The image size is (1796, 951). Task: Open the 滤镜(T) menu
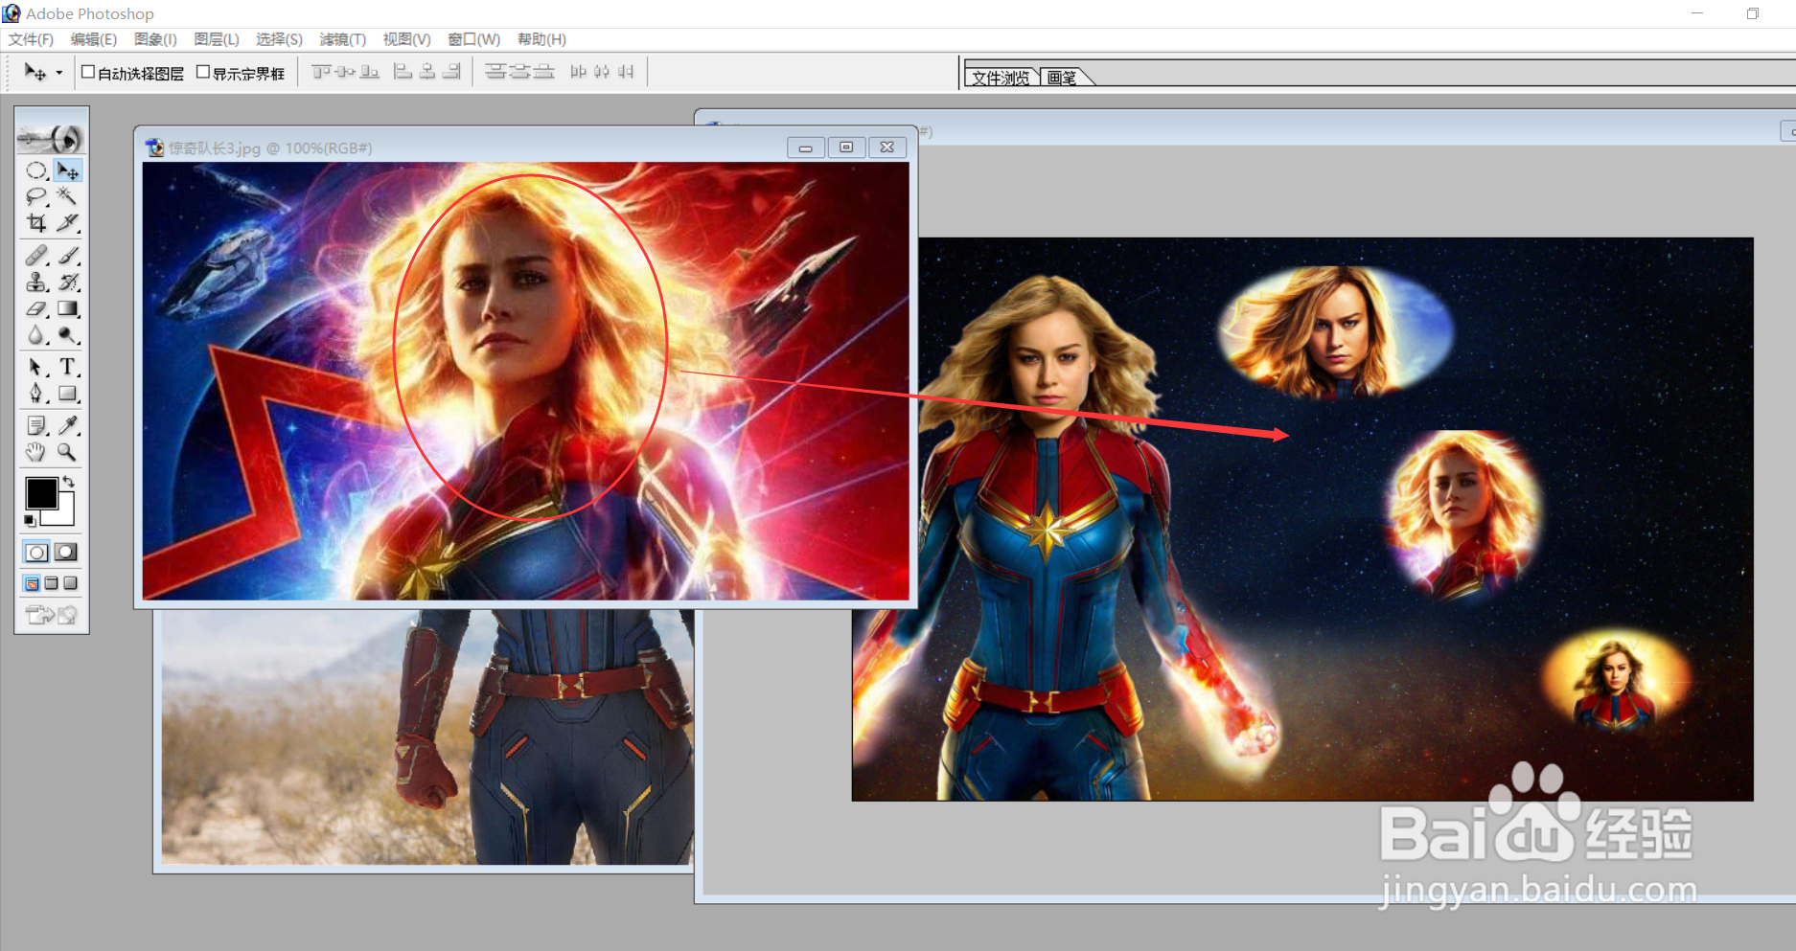point(342,39)
